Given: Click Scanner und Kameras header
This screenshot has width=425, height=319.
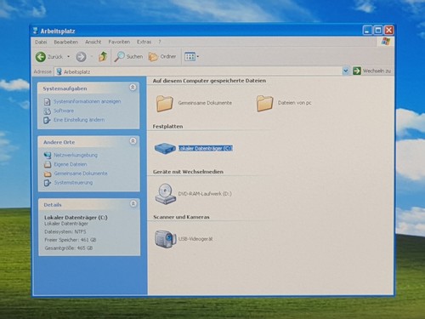Looking at the screenshot, I should [181, 217].
